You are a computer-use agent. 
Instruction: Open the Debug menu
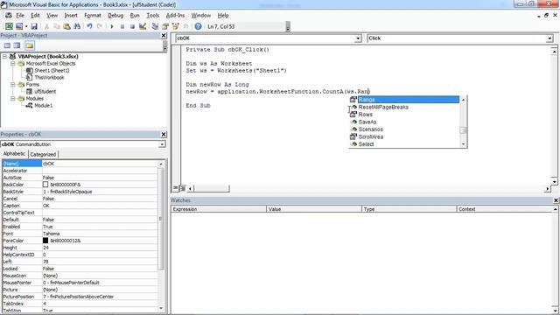[115, 16]
